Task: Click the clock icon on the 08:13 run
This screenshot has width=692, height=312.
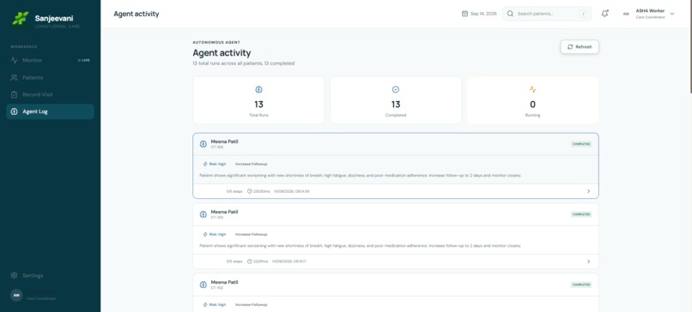Action: pos(249,261)
